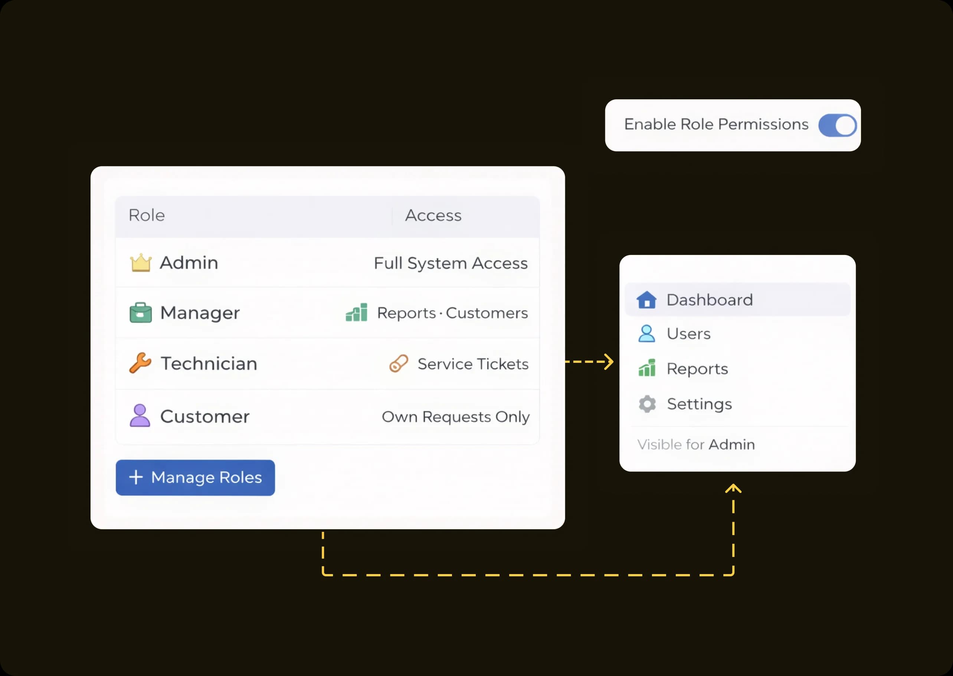Click the Reports chart icon in sidebar

coord(647,368)
